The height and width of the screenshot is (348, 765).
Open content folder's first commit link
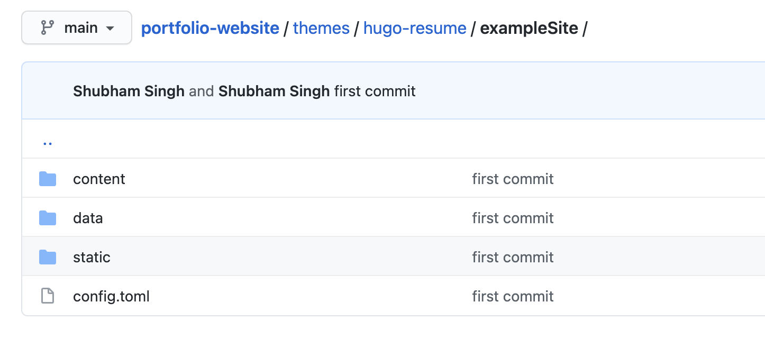tap(513, 179)
